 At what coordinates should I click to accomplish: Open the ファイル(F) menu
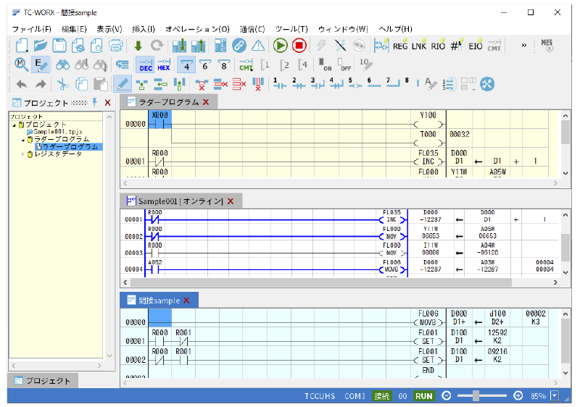tap(31, 29)
